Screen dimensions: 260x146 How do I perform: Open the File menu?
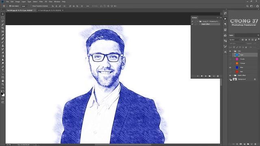click(x=7, y=2)
